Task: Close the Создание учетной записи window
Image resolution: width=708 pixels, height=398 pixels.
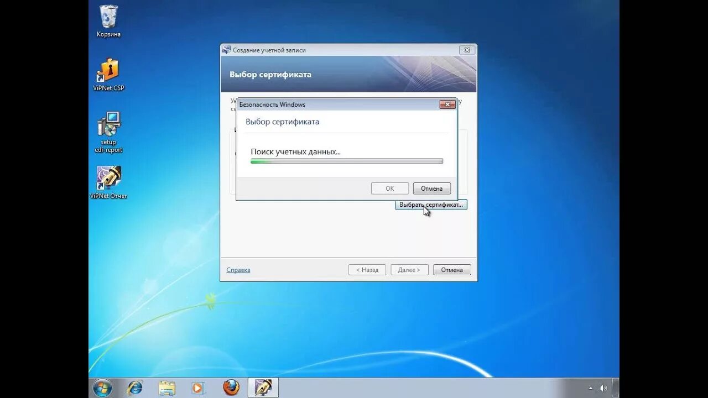Action: tap(467, 50)
